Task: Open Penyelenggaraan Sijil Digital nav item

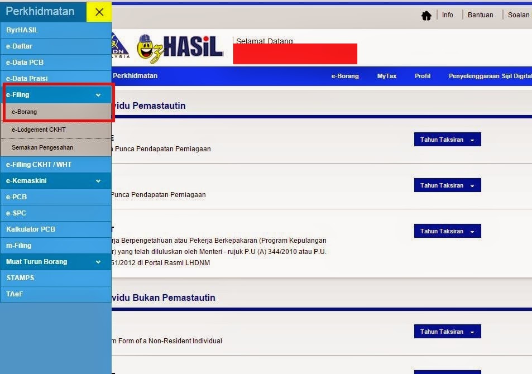Action: tap(490, 76)
